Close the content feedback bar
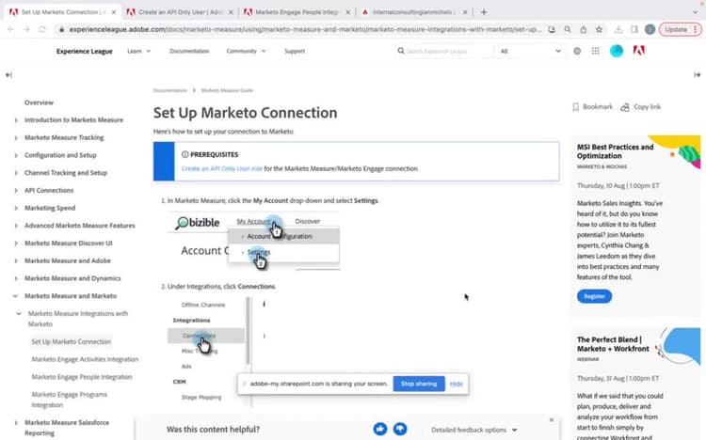This screenshot has width=706, height=440. click(x=552, y=419)
